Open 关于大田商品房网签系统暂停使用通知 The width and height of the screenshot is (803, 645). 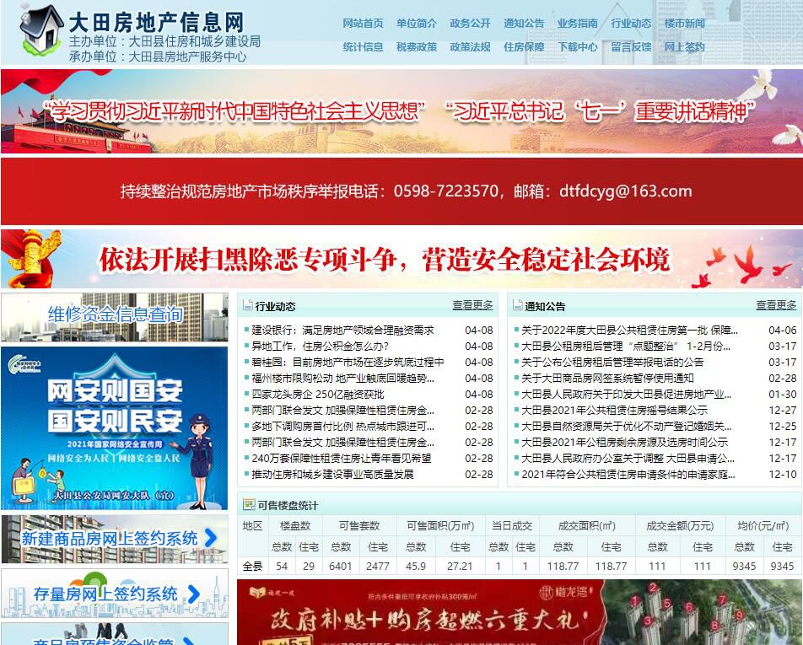click(607, 379)
